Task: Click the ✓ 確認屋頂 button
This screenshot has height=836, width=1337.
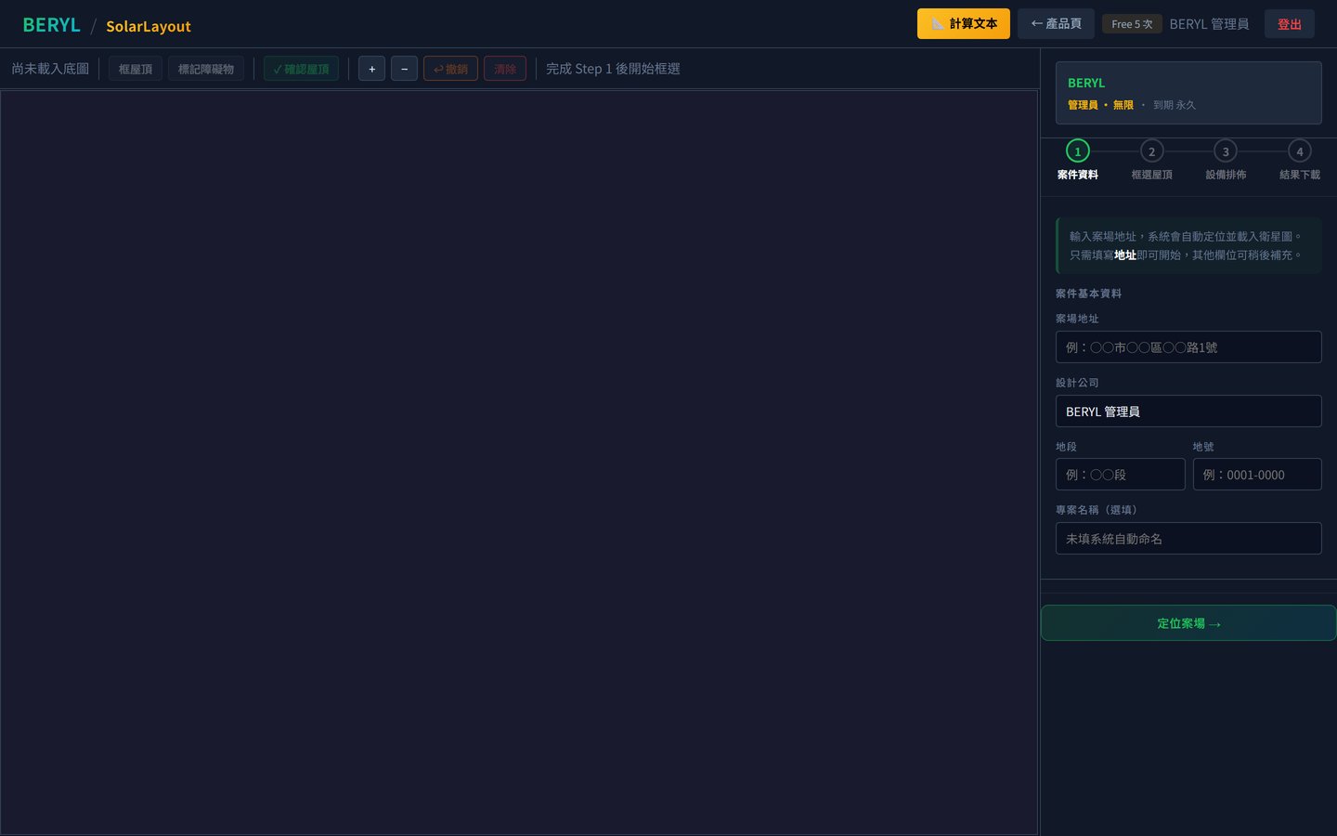Action: point(301,69)
